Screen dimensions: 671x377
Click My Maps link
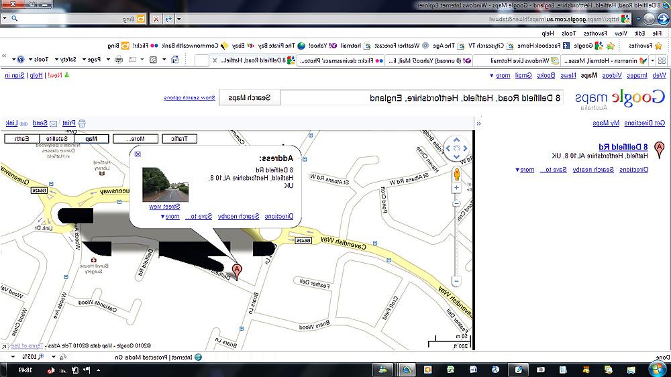click(606, 123)
